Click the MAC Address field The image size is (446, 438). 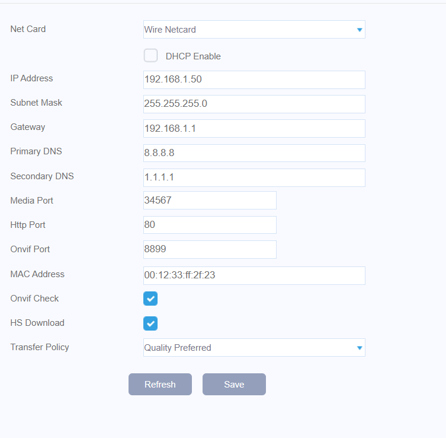[254, 275]
